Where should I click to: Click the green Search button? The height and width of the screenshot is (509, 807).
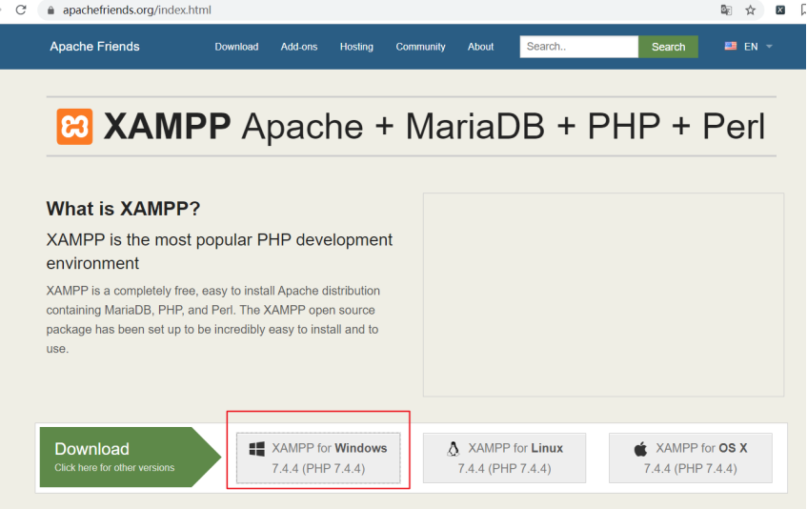pyautogui.click(x=668, y=47)
